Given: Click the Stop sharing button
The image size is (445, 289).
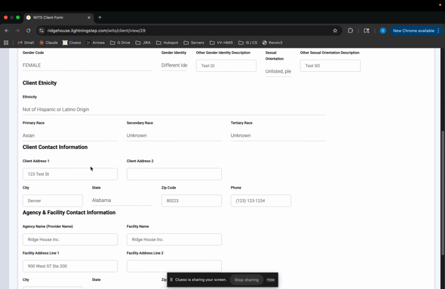Looking at the screenshot, I should click(x=246, y=280).
